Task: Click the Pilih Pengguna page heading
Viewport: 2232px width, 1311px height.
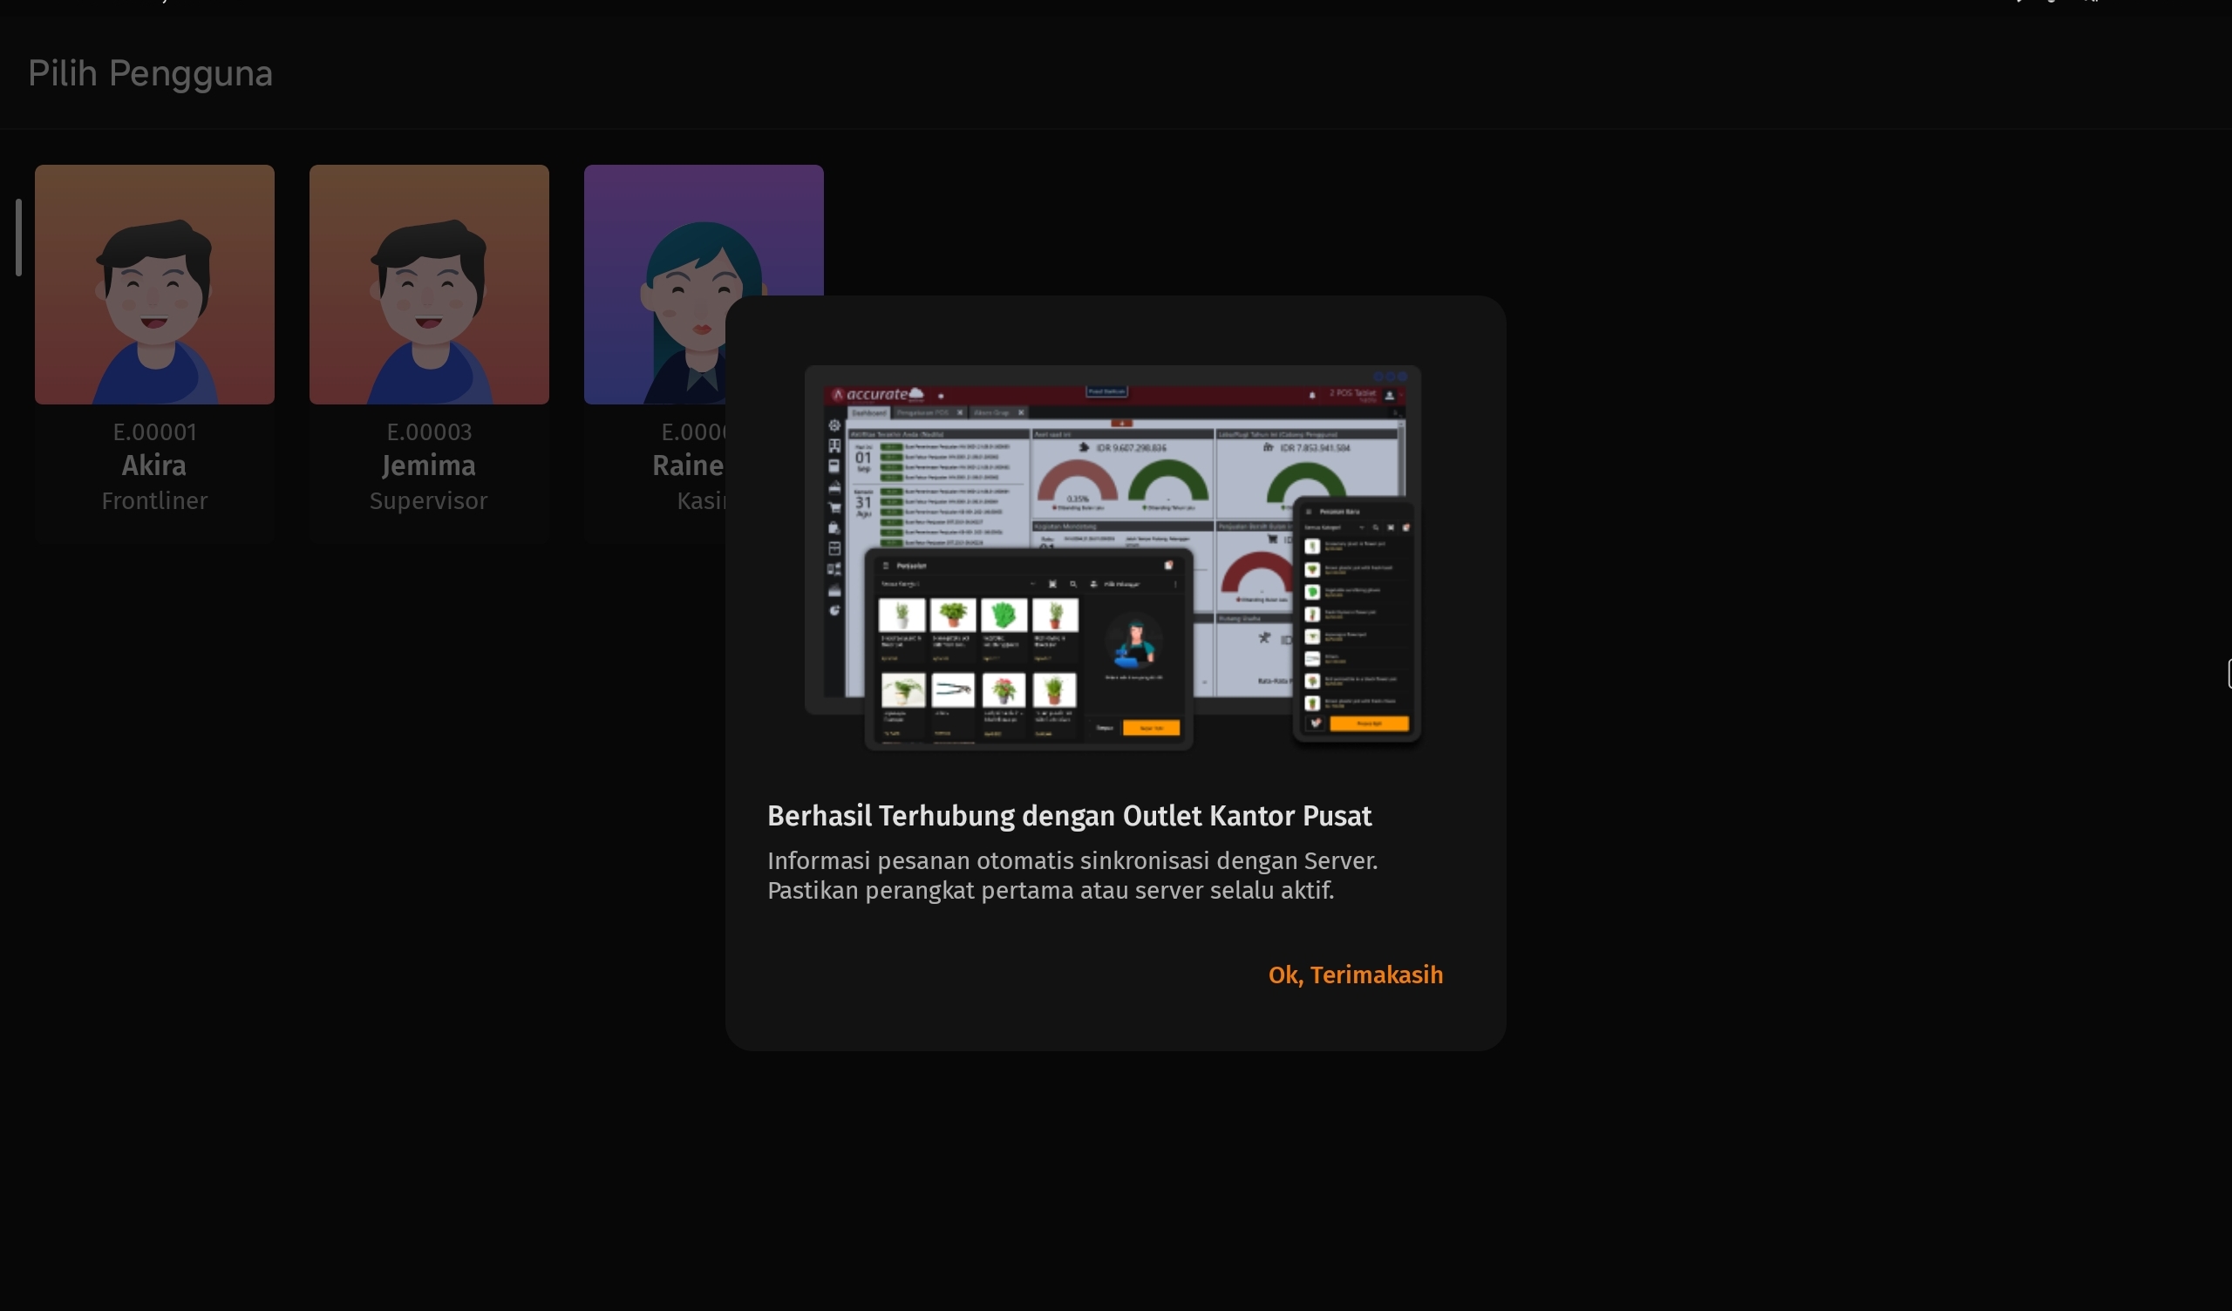Action: (x=150, y=73)
